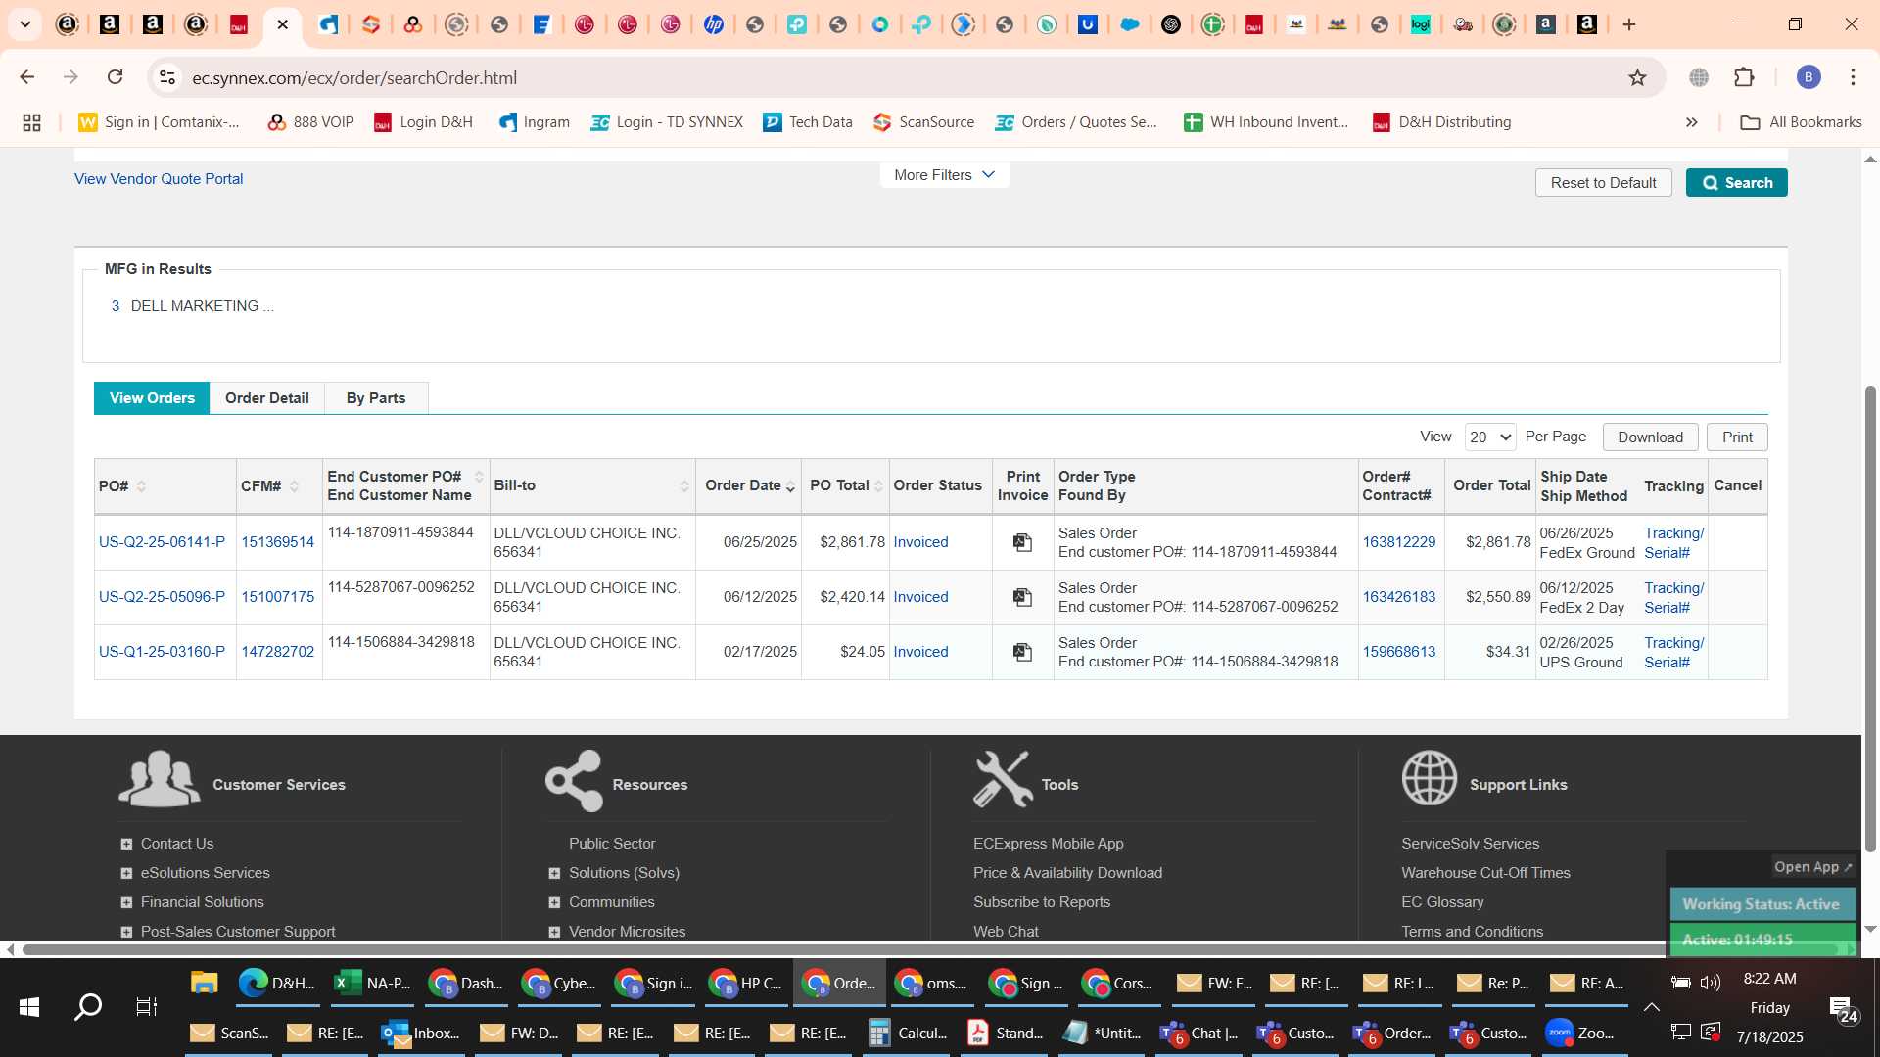
Task: Open App button in status widget
Action: pyautogui.click(x=1813, y=867)
